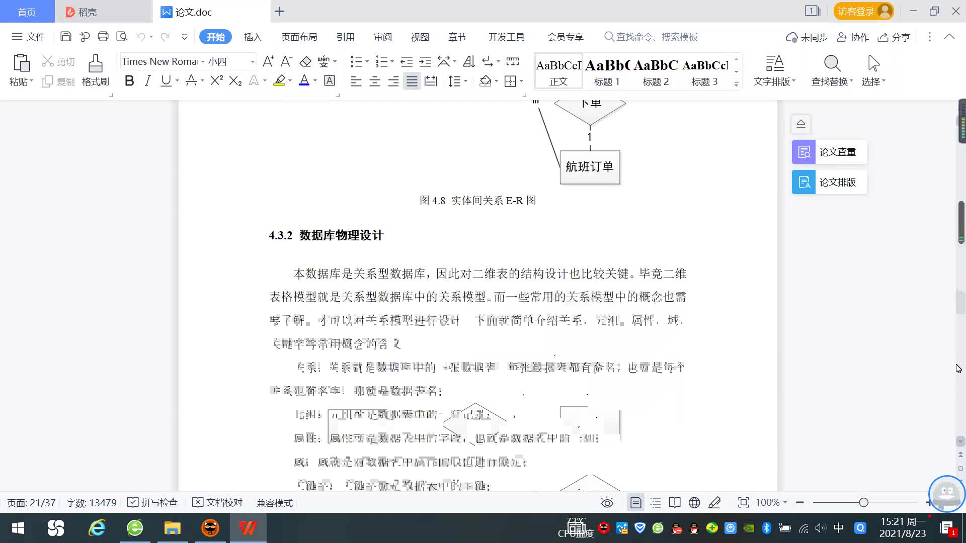Open the 插入 ribbon tab
Screen dimensions: 966x543
click(253, 37)
